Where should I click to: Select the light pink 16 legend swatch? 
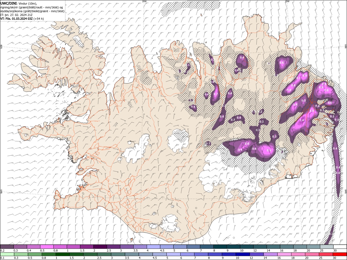(284, 254)
